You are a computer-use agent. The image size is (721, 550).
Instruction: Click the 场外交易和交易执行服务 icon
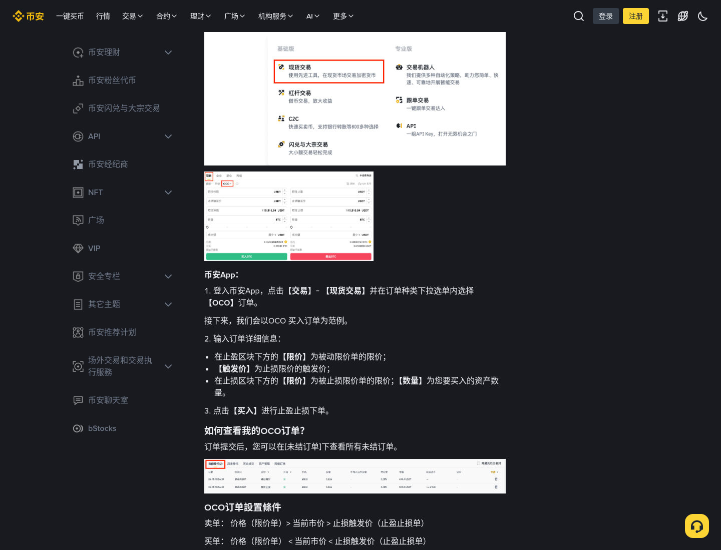click(78, 366)
